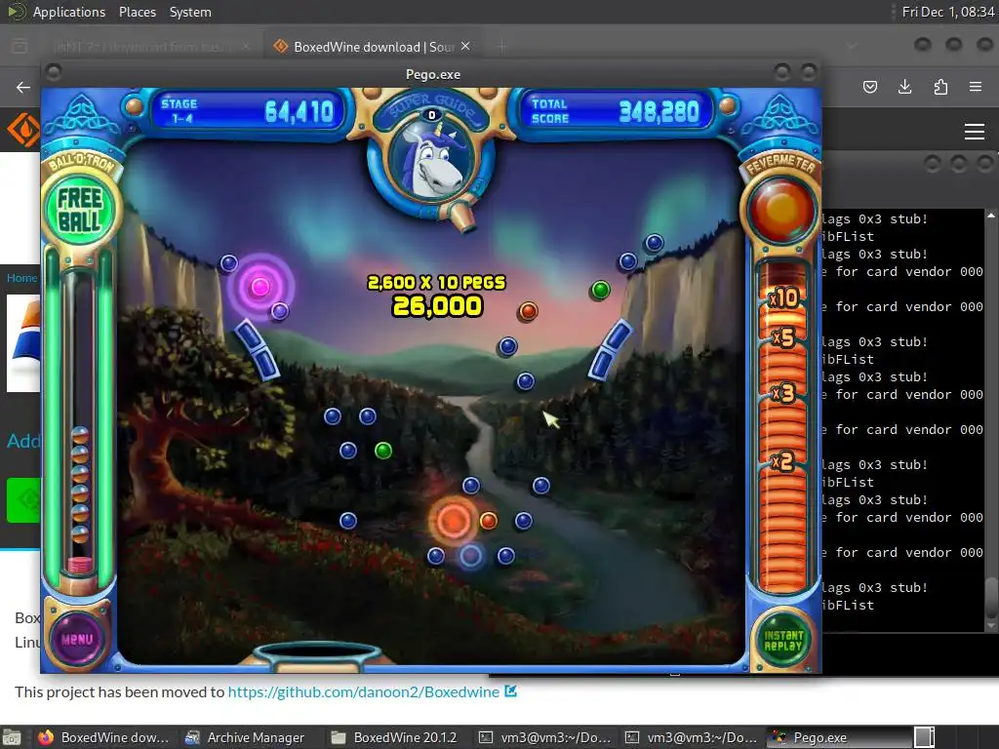Screen dimensions: 999x749
Task: Click the show desktop icon in taskbar
Action: coord(12,737)
